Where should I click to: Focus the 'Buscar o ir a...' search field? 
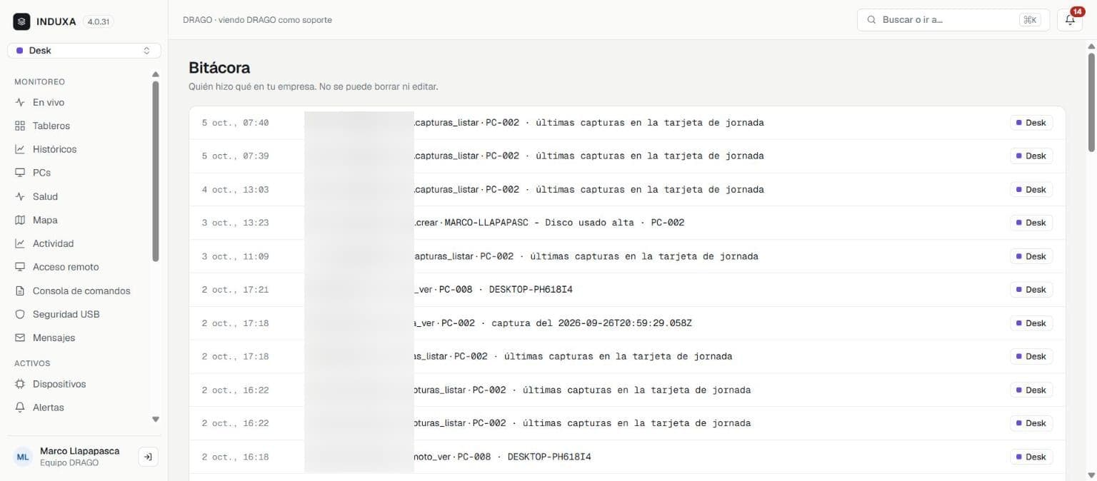[x=953, y=20]
